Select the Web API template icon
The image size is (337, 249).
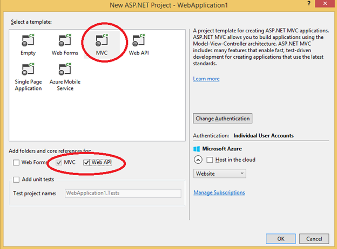[139, 40]
